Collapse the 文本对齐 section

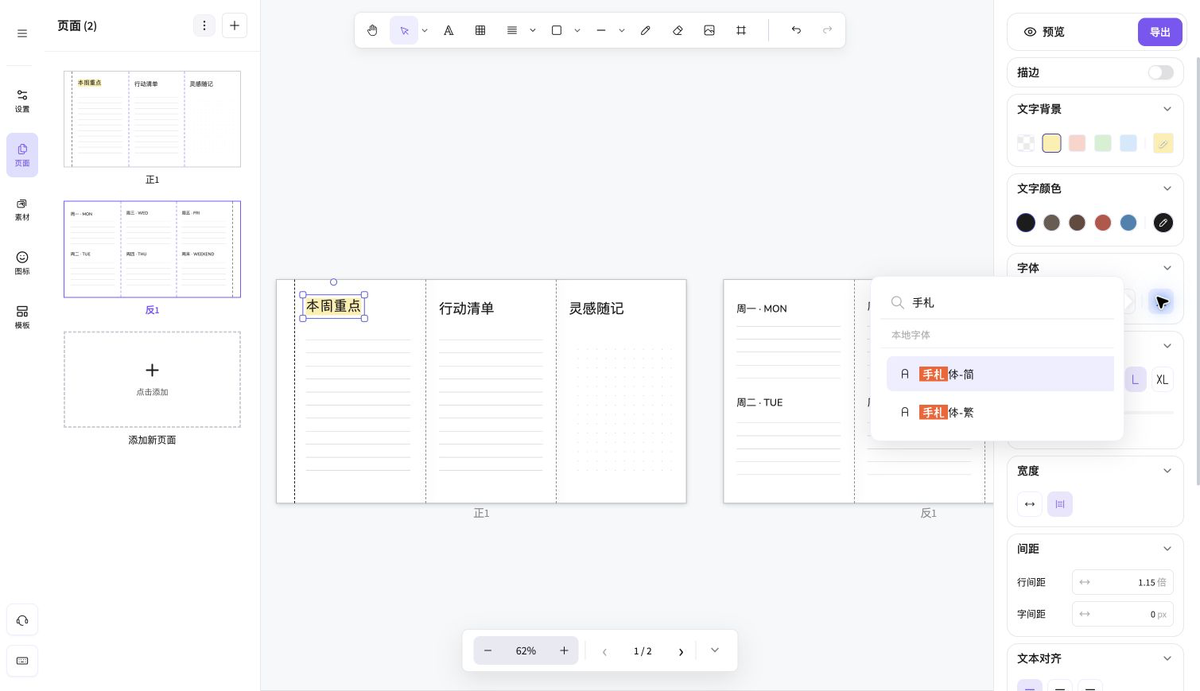[x=1167, y=658]
